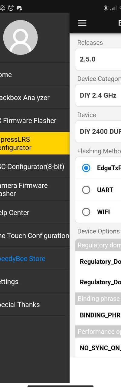
Task: Tap the game controller status icon
Action: pyautogui.click(x=19, y=8)
